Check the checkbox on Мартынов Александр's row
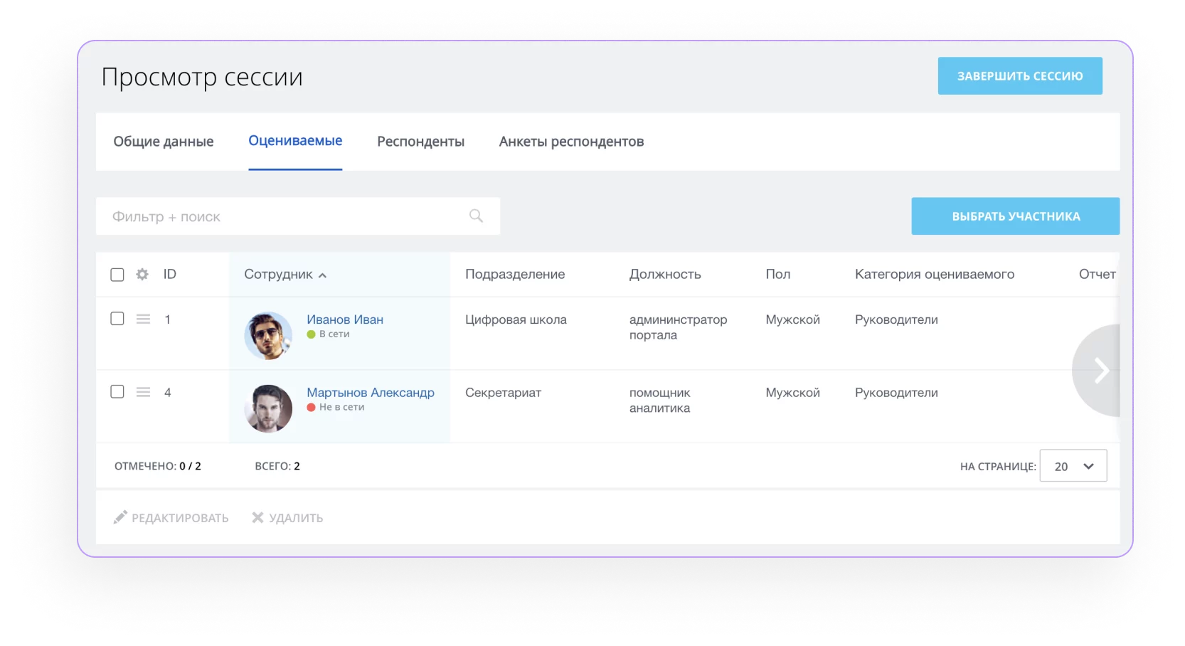This screenshot has width=1185, height=646. click(x=117, y=391)
